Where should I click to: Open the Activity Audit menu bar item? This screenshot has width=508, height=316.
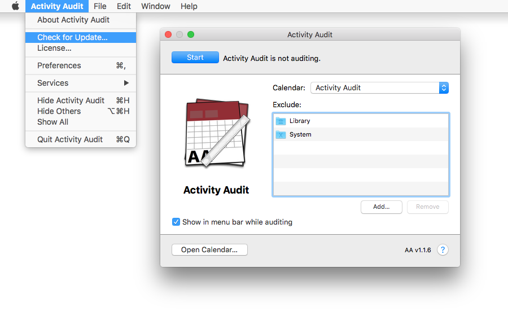tap(57, 6)
